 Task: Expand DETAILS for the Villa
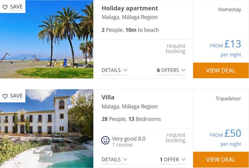pos(114,160)
